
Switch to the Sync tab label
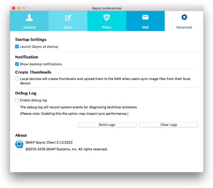[x=68, y=27]
